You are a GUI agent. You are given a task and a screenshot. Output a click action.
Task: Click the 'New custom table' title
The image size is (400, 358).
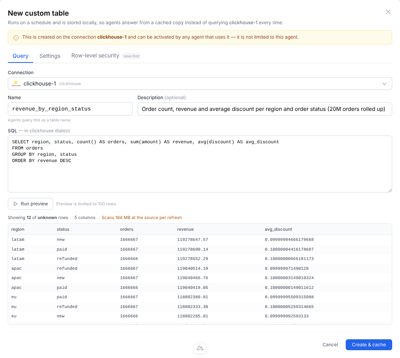(38, 13)
